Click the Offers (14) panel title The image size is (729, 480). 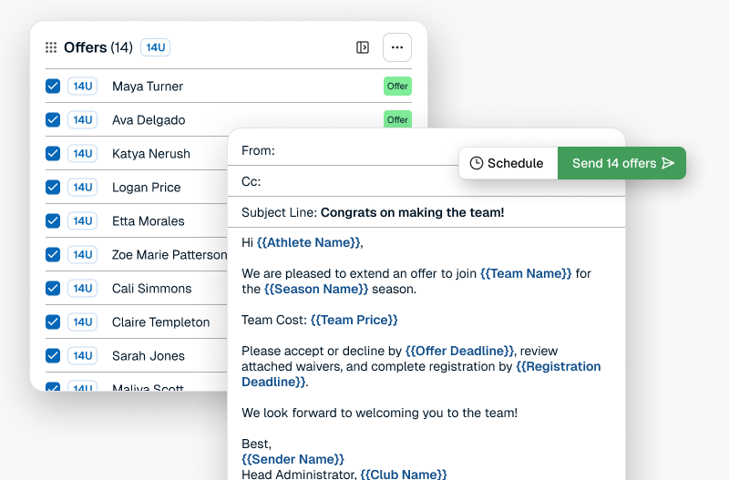pyautogui.click(x=98, y=47)
